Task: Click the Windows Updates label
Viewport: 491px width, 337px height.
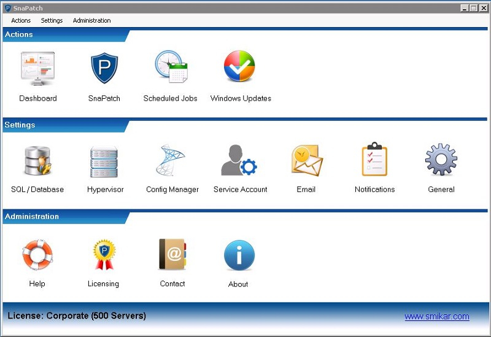Action: (x=241, y=98)
